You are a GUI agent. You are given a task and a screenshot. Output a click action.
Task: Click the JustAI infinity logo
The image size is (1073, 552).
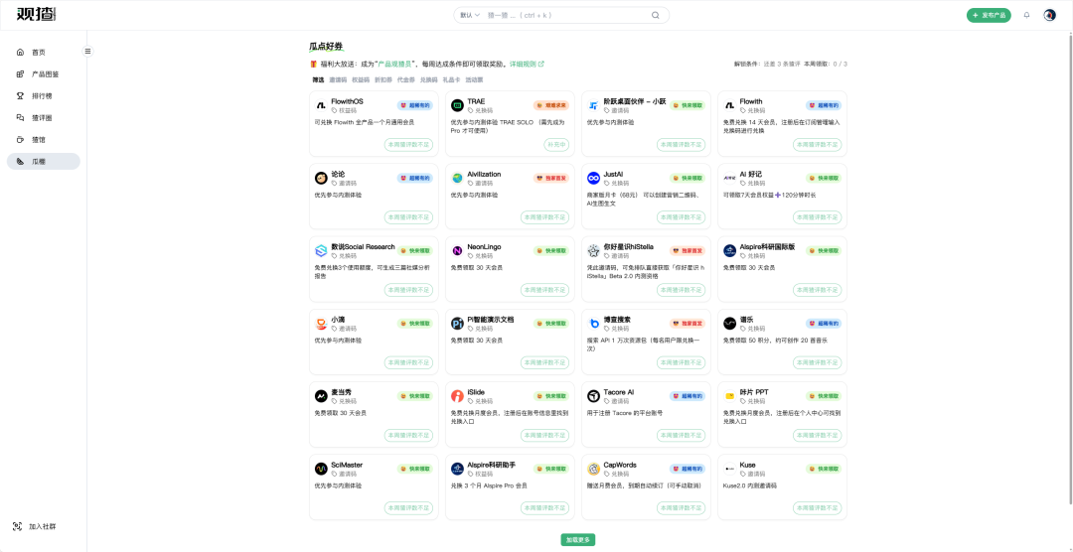593,178
